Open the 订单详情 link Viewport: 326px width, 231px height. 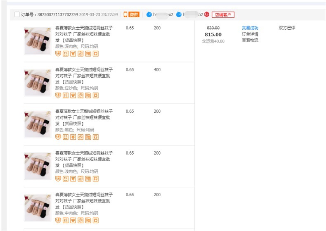(x=250, y=34)
